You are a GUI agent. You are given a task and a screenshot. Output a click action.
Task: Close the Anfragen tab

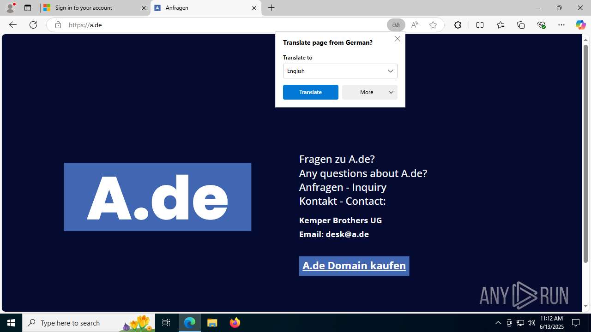coord(254,8)
